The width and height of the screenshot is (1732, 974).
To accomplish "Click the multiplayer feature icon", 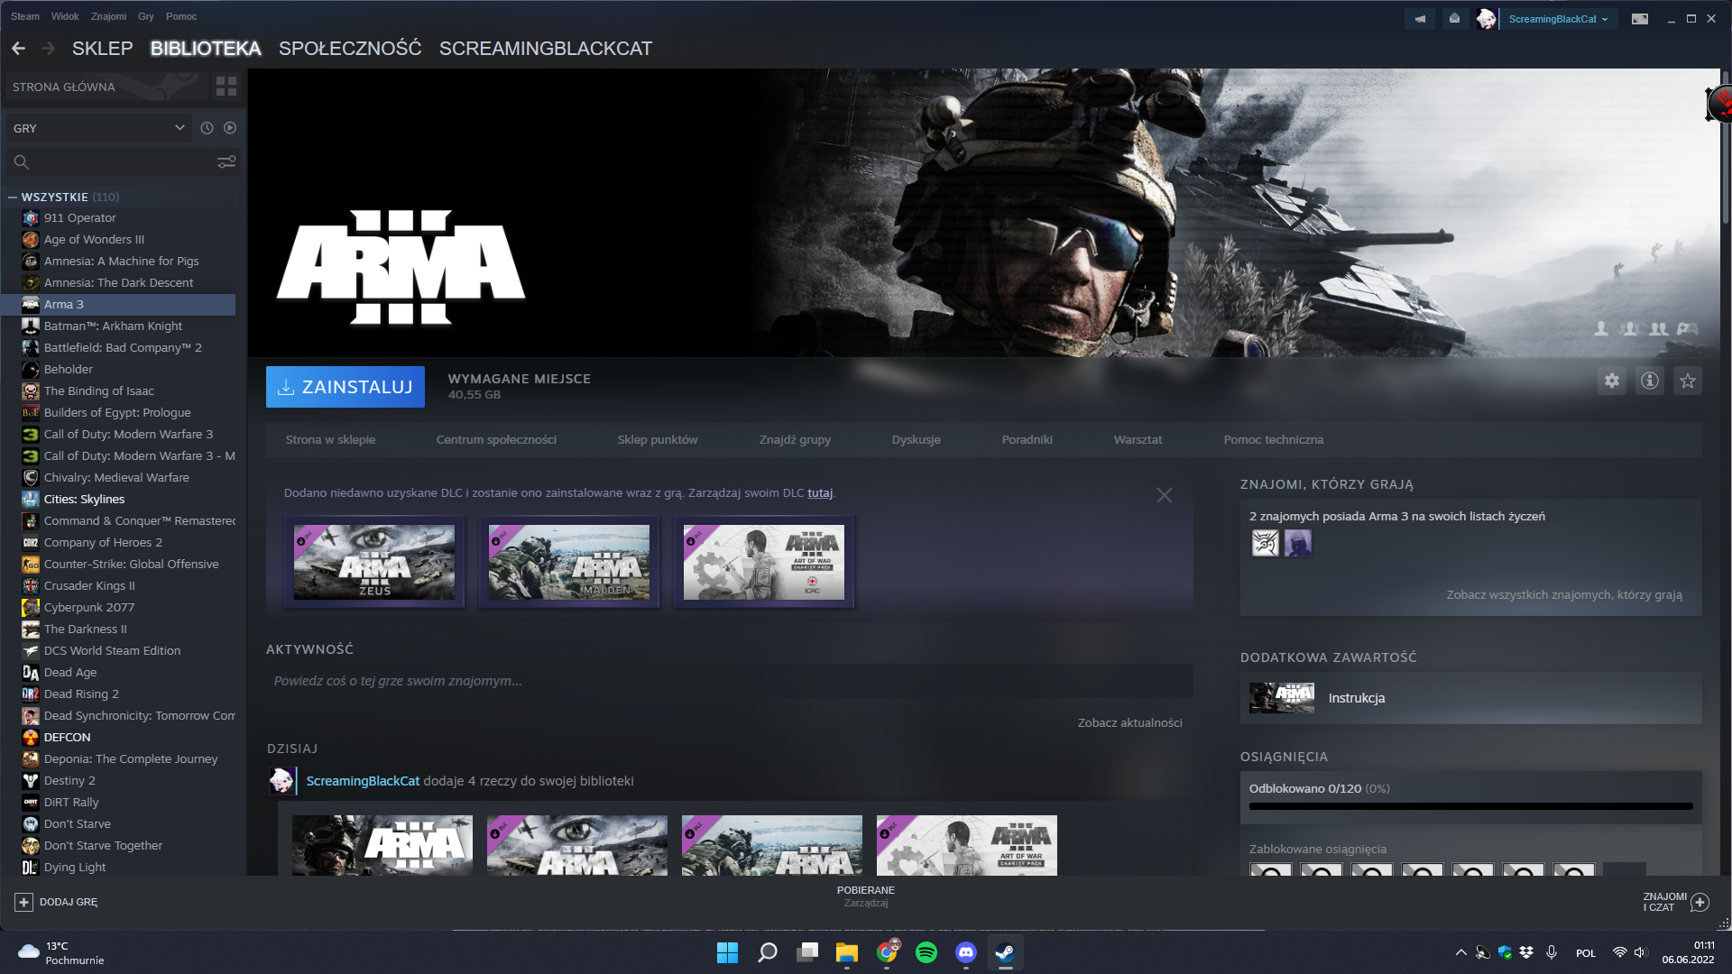I will 1630,329.
